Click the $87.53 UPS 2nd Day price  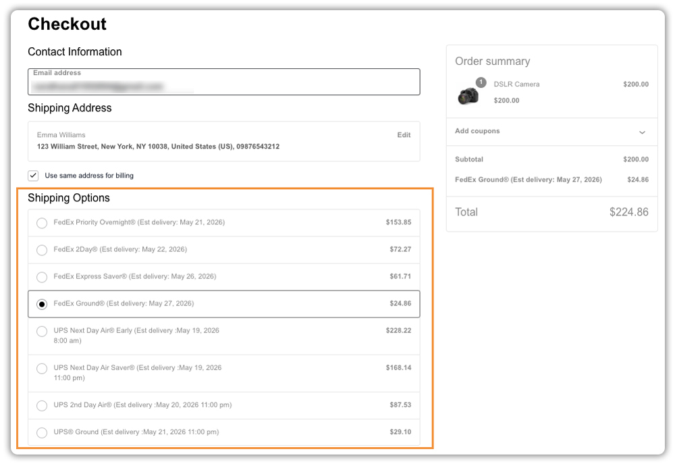point(400,405)
